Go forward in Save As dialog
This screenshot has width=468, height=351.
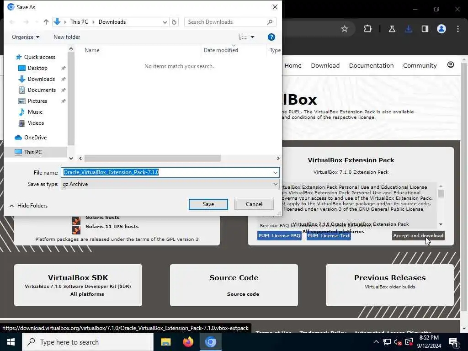coord(26,22)
